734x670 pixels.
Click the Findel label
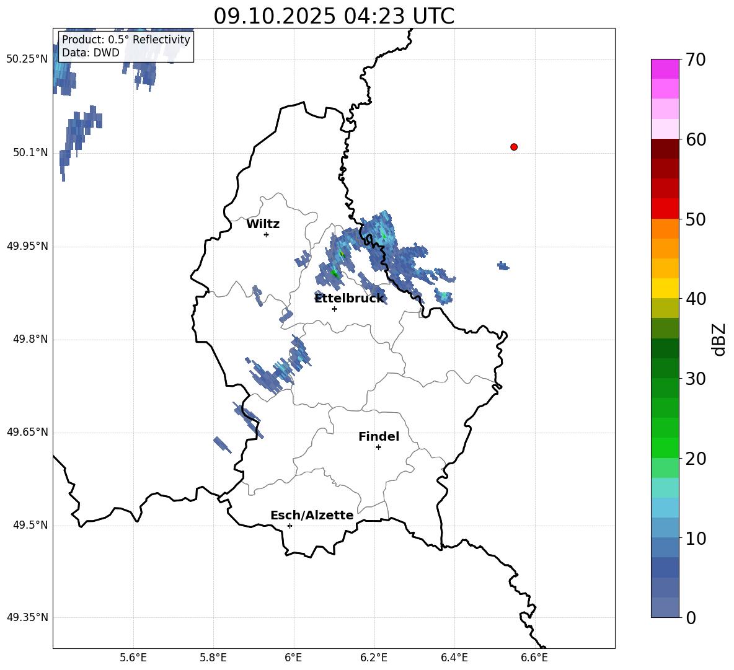click(x=379, y=436)
